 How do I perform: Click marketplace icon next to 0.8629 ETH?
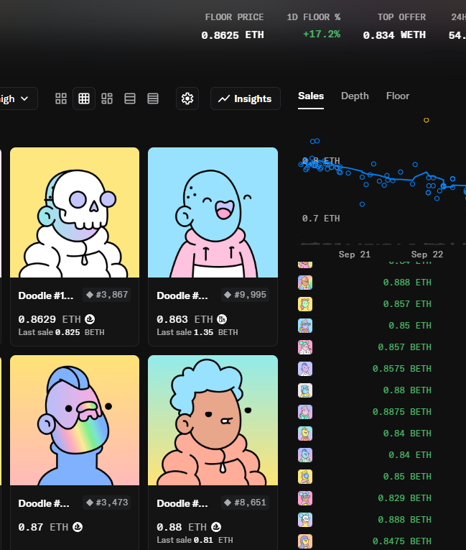pos(90,319)
